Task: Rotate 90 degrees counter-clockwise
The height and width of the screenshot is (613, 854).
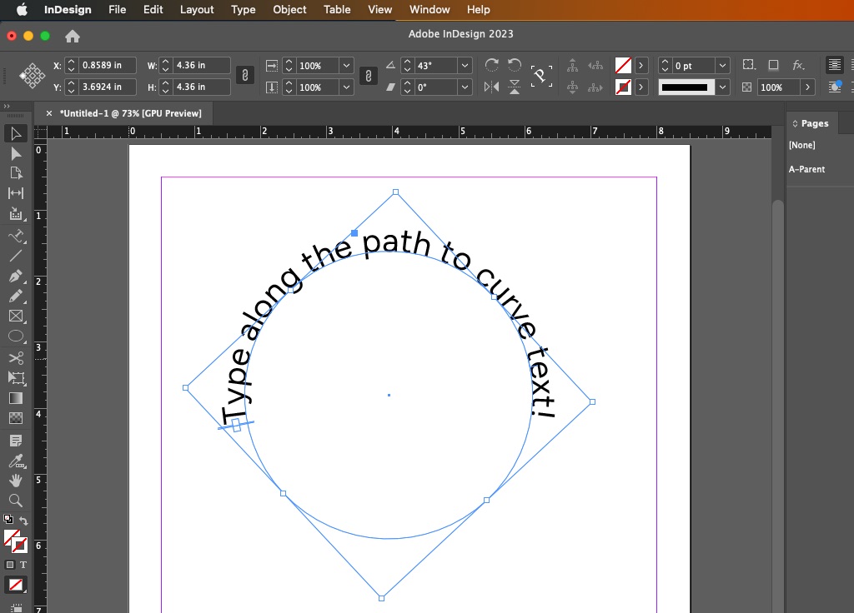Action: coord(514,65)
